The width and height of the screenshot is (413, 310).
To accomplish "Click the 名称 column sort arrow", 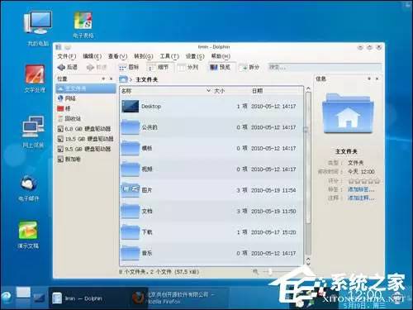I will click(208, 90).
